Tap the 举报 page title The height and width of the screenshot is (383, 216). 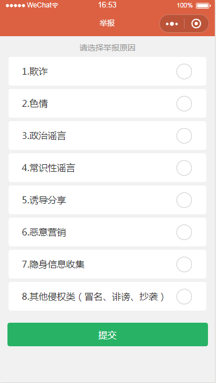(x=107, y=24)
